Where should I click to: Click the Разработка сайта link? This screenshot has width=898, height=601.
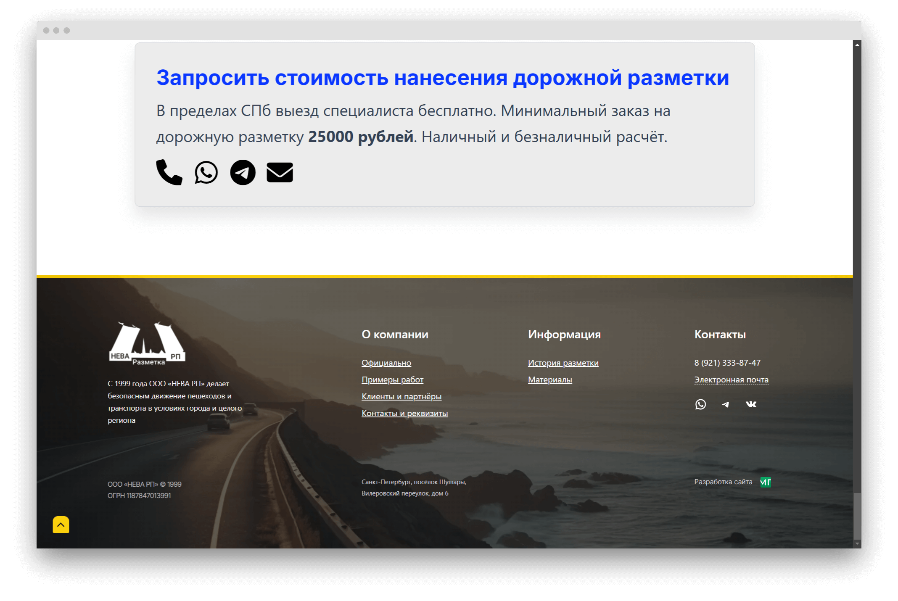723,482
